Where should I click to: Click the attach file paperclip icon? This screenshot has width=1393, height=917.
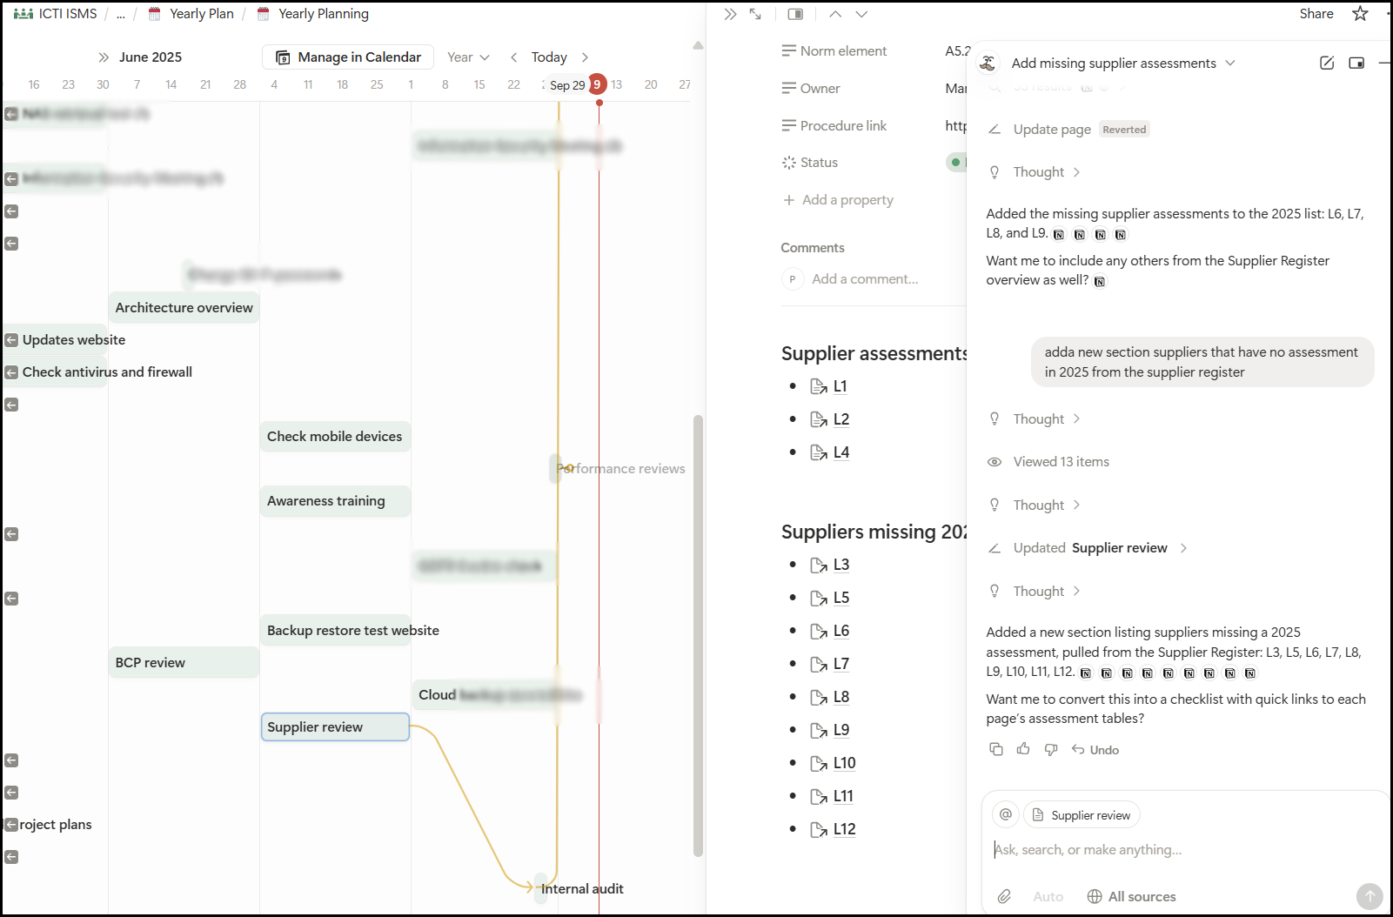pos(1004,896)
